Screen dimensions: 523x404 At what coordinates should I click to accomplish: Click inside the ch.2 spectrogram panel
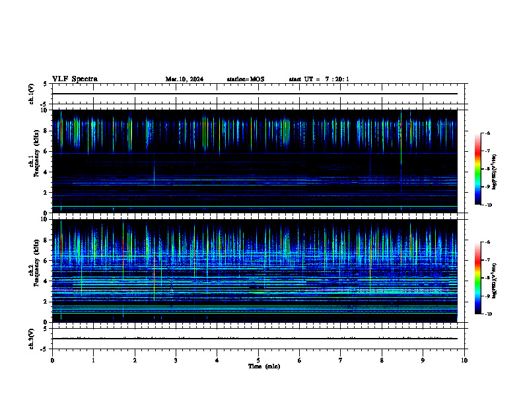[254, 271]
